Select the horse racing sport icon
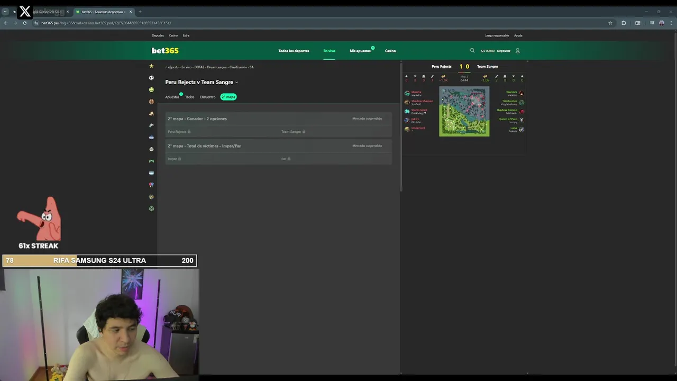 click(x=151, y=113)
